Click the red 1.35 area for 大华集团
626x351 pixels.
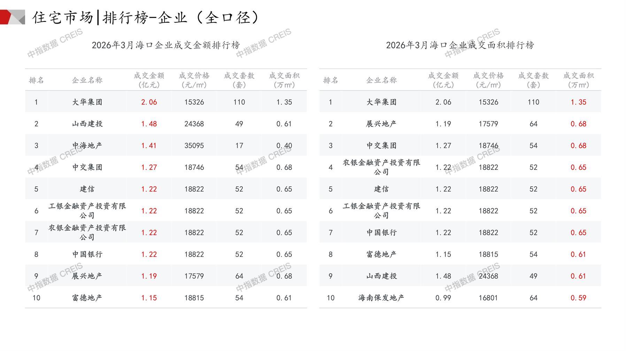[578, 102]
